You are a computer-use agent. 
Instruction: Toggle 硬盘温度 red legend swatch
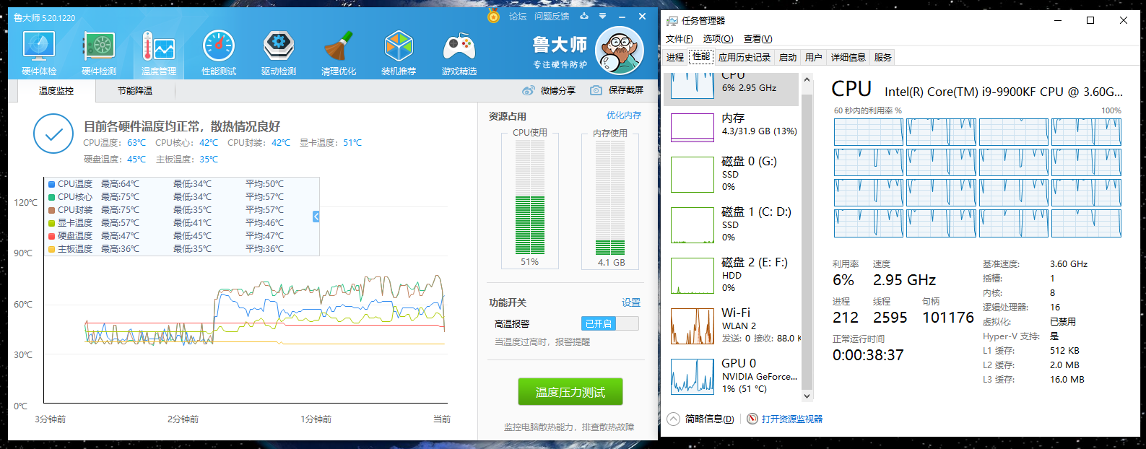coord(51,236)
